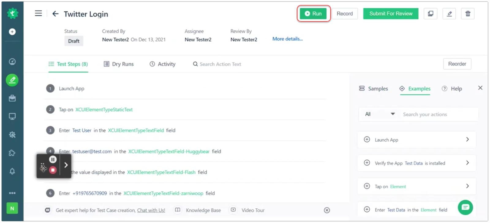Switch to the Activity tab

163,64
